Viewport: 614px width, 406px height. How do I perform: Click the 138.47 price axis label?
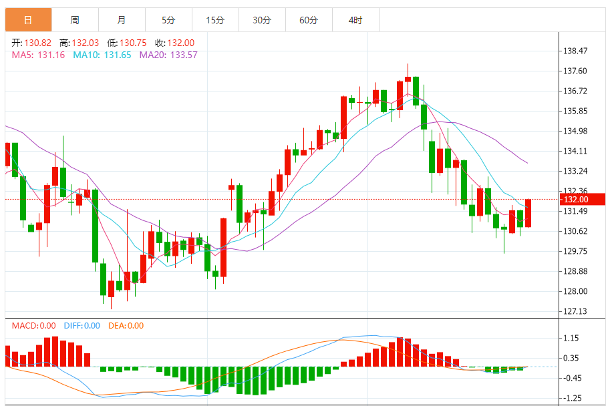coord(575,51)
